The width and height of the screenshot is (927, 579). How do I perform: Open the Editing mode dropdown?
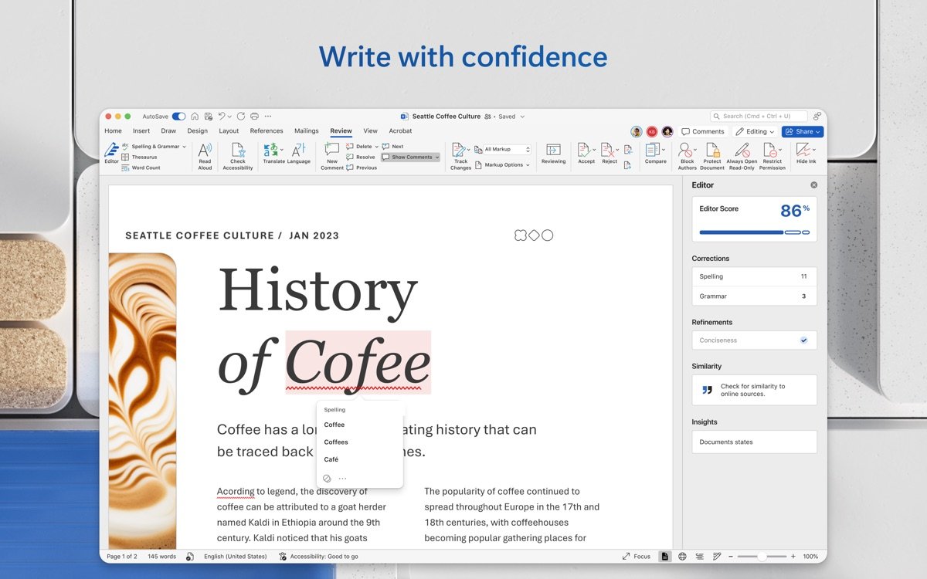pyautogui.click(x=755, y=131)
